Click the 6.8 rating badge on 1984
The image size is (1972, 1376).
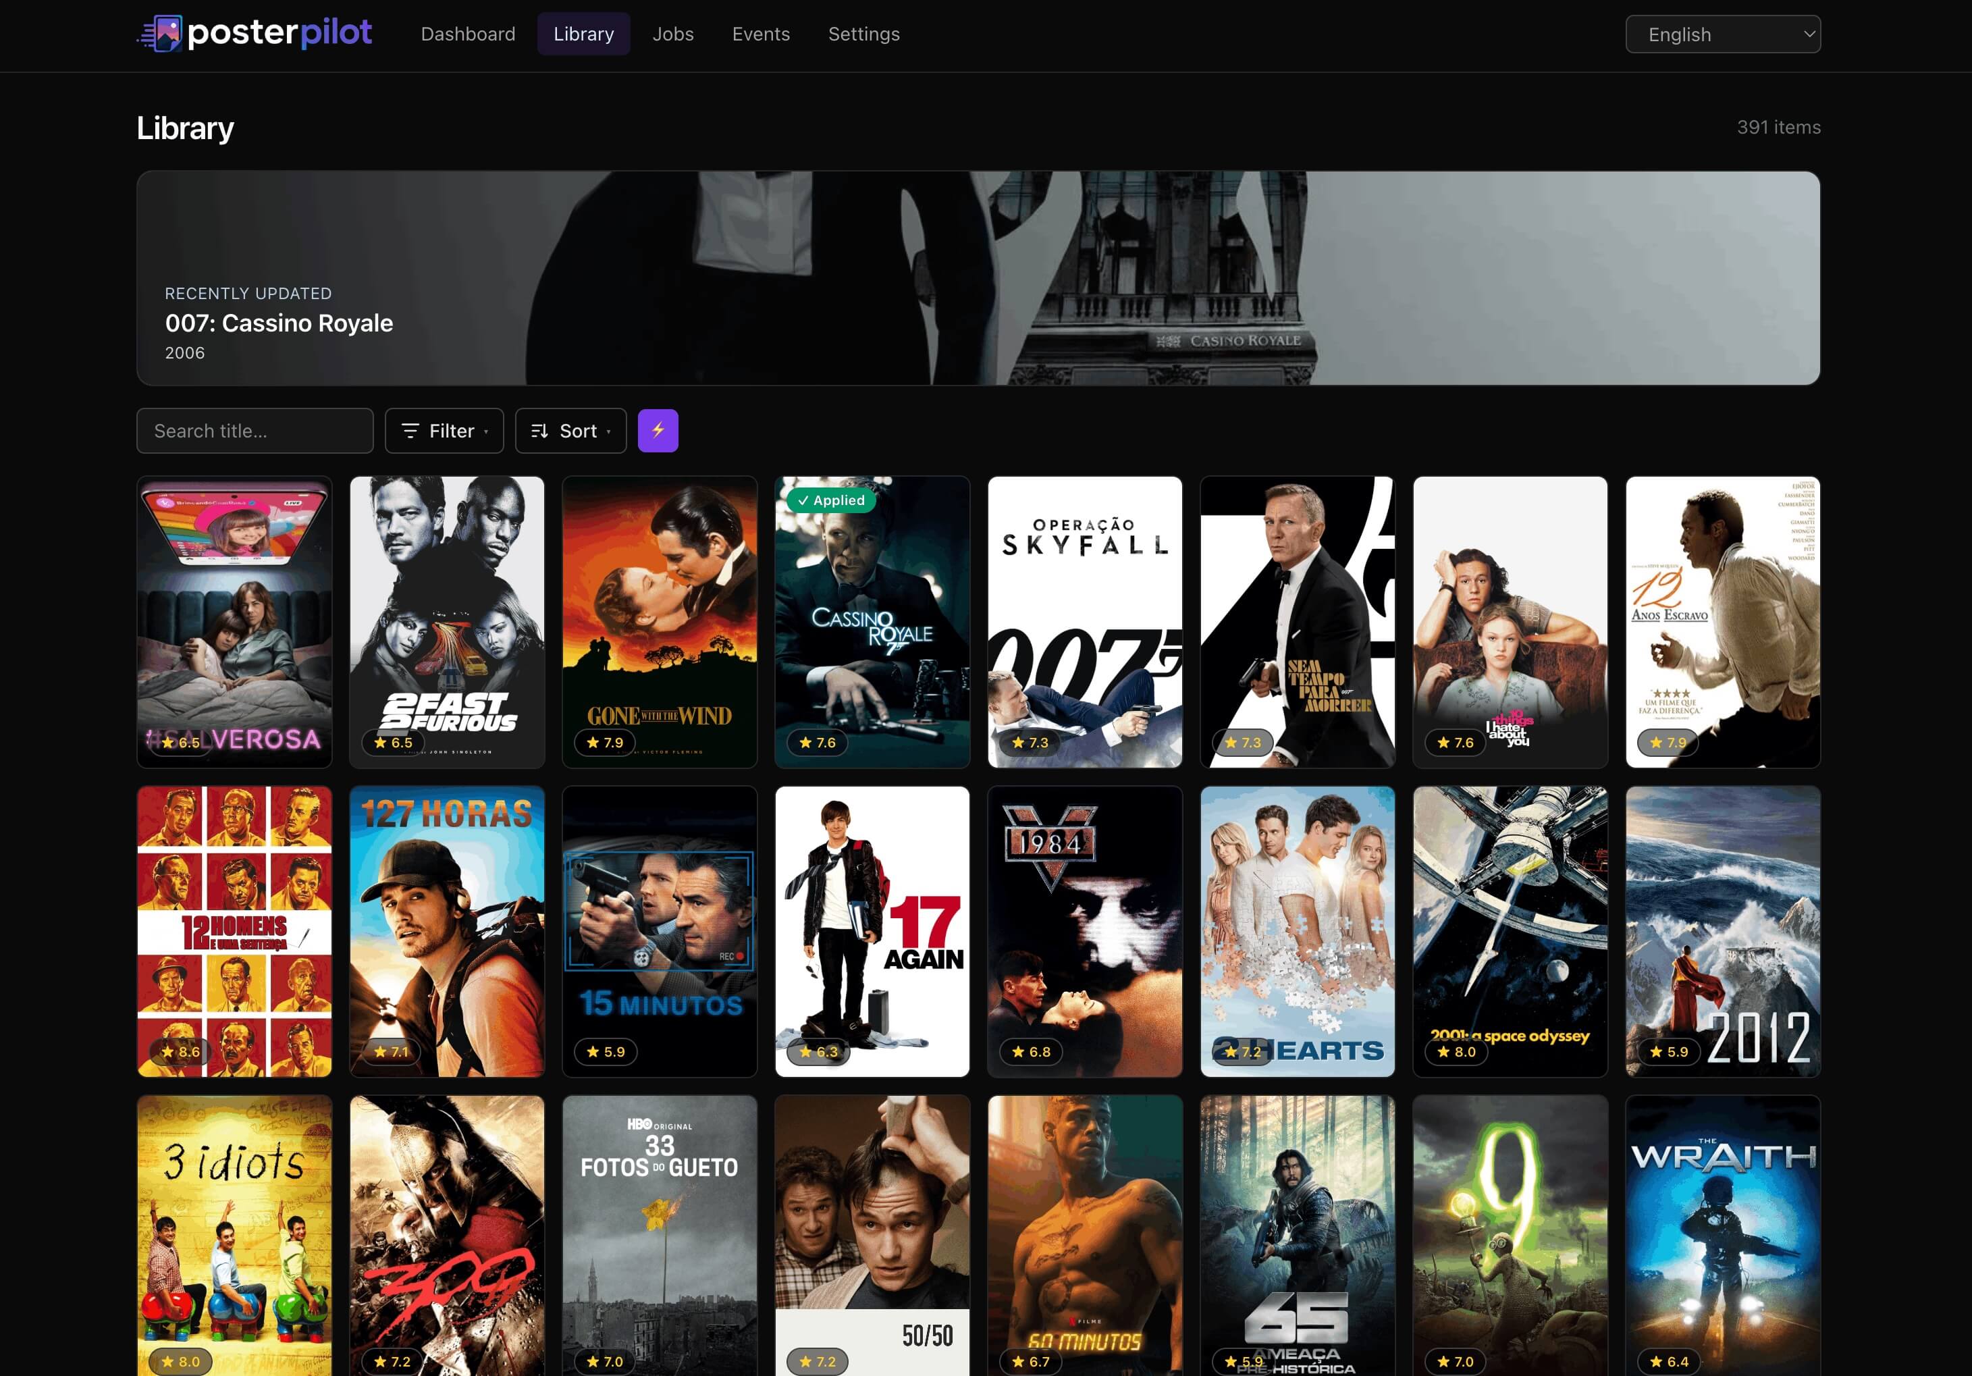click(1031, 1051)
